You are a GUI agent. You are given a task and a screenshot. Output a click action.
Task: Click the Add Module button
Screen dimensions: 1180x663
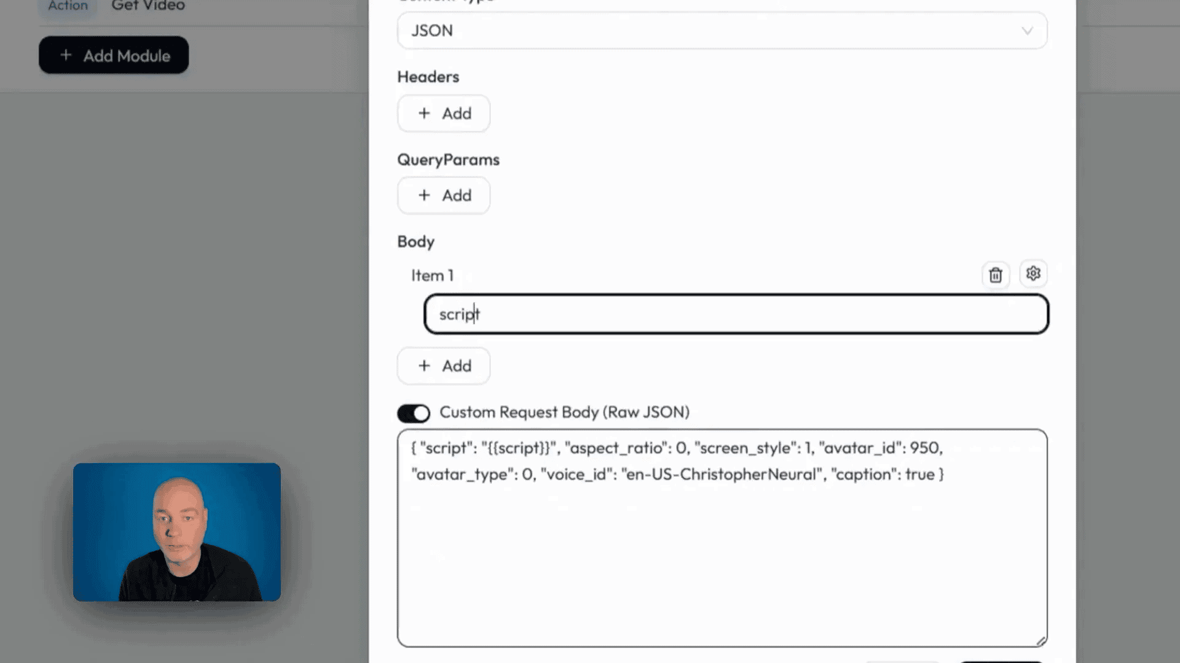coord(113,55)
